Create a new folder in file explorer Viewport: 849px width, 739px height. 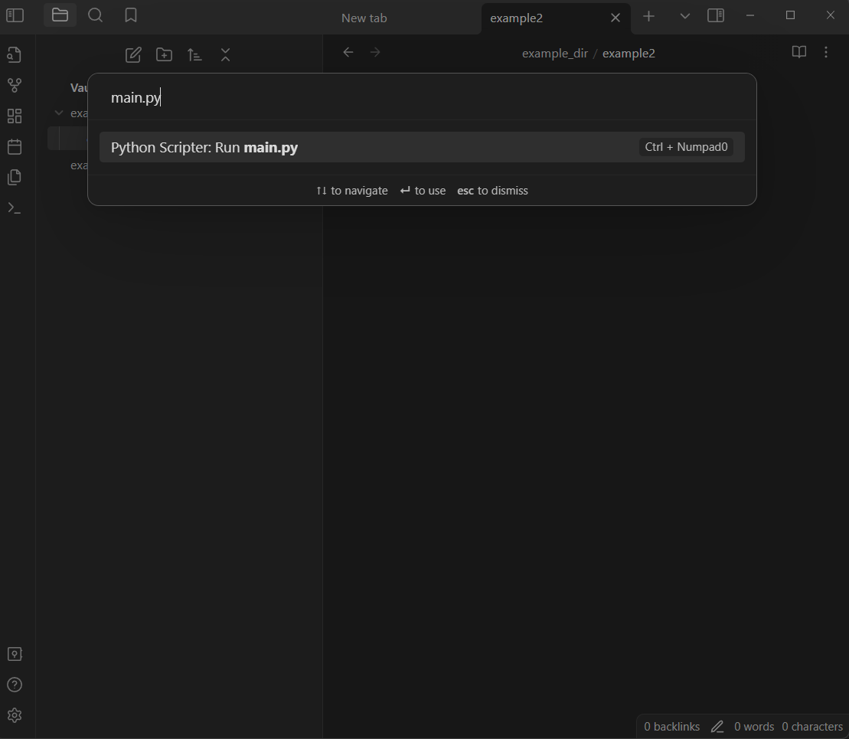coord(164,55)
